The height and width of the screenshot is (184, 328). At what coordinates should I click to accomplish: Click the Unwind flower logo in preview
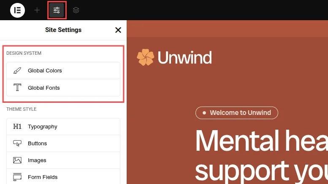pos(145,58)
